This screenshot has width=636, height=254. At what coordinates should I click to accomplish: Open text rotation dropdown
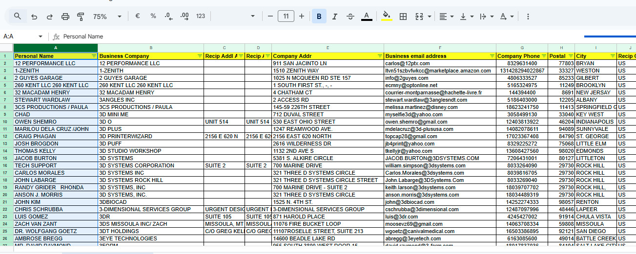click(507, 17)
